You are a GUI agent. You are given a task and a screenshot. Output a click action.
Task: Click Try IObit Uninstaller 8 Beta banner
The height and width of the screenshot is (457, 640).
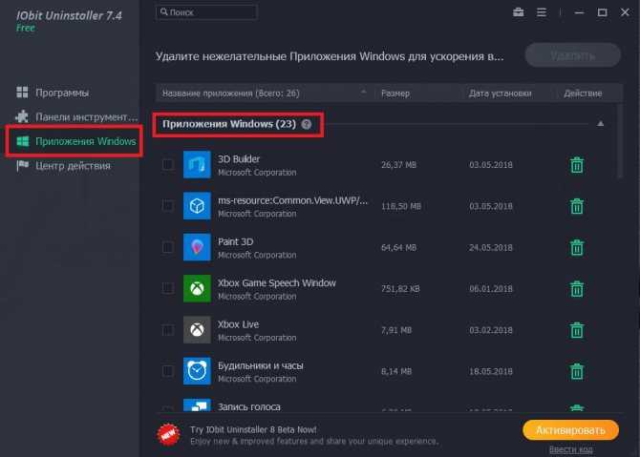click(253, 429)
